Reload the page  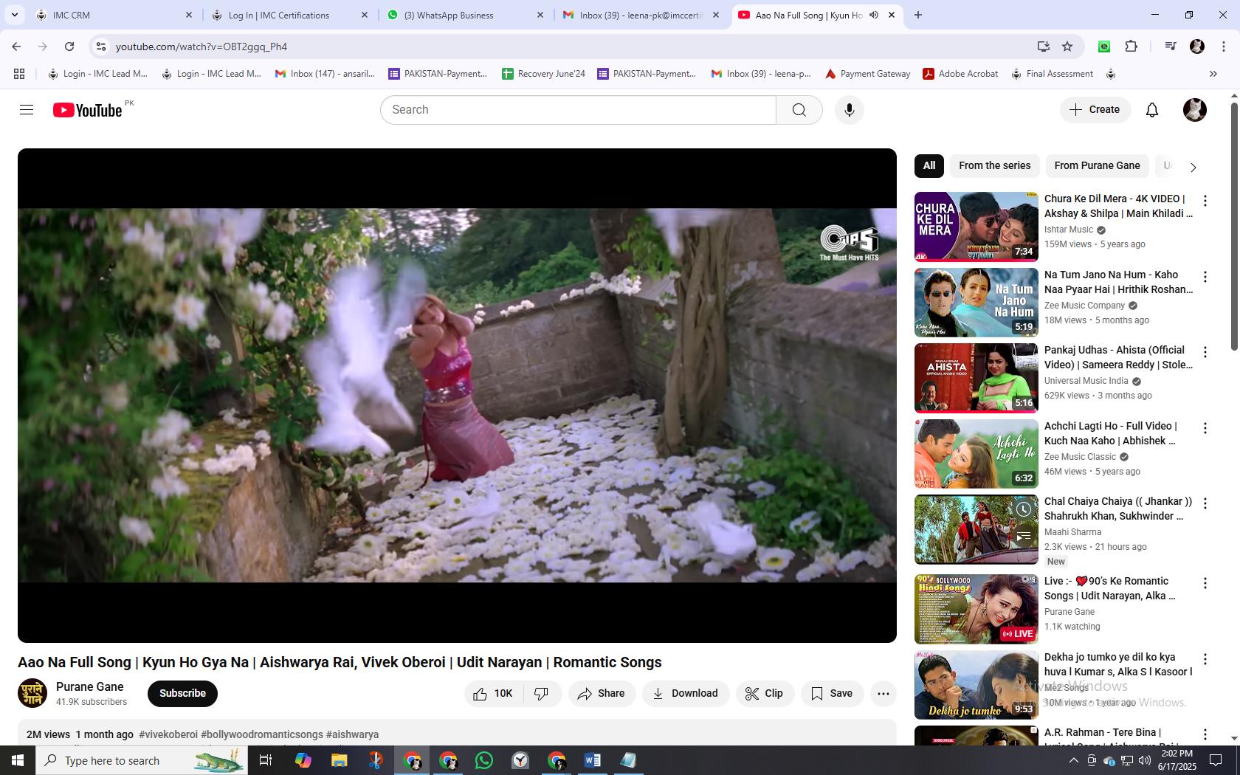(x=69, y=46)
